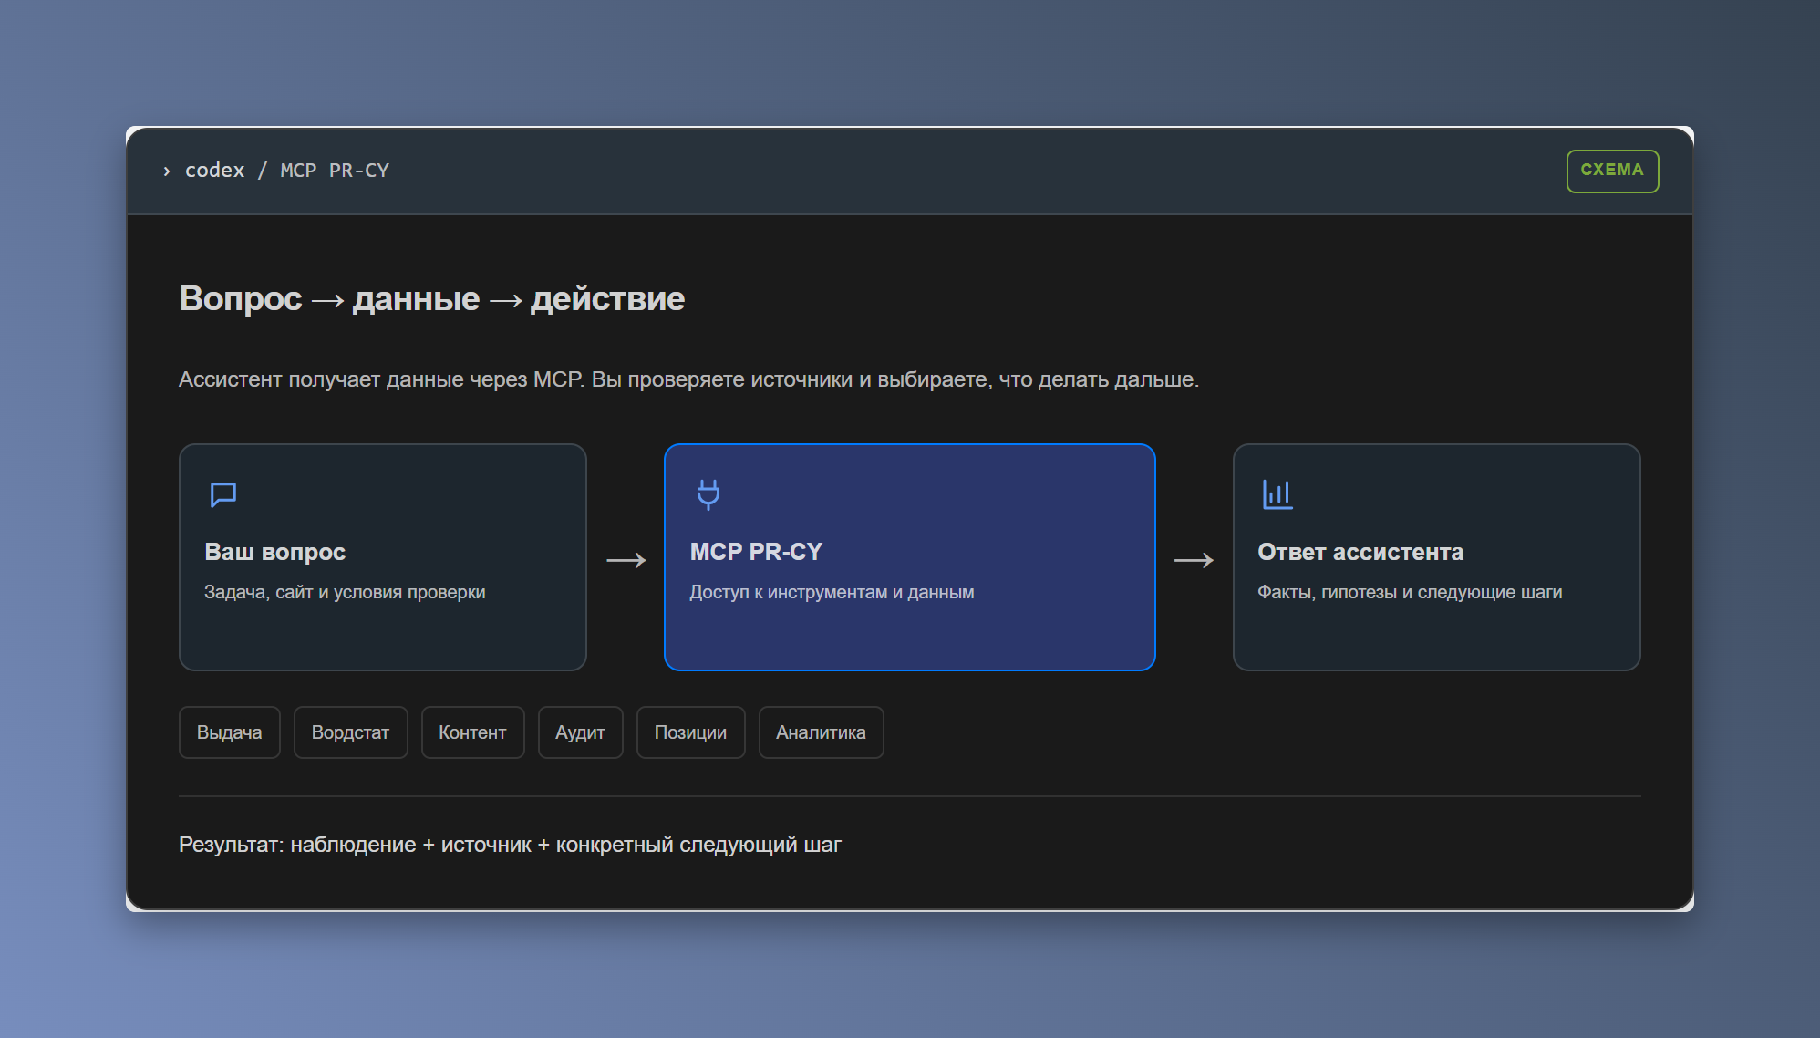Click the СХЕМА badge in header
The width and height of the screenshot is (1820, 1038).
point(1612,171)
